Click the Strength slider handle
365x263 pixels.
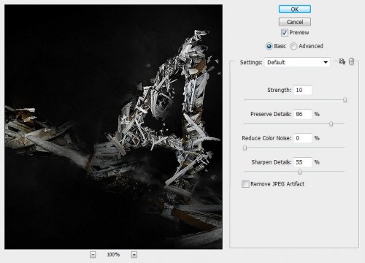tap(345, 100)
